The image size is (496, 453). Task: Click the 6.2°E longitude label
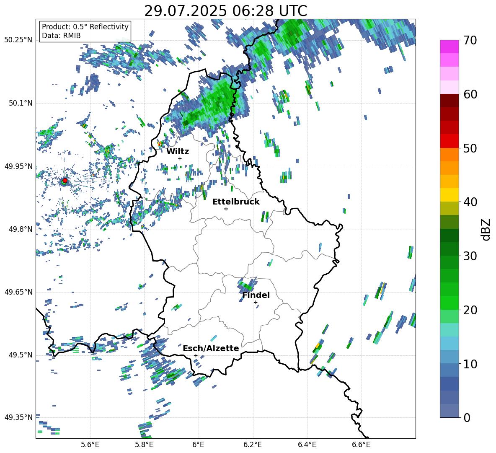coord(253,445)
